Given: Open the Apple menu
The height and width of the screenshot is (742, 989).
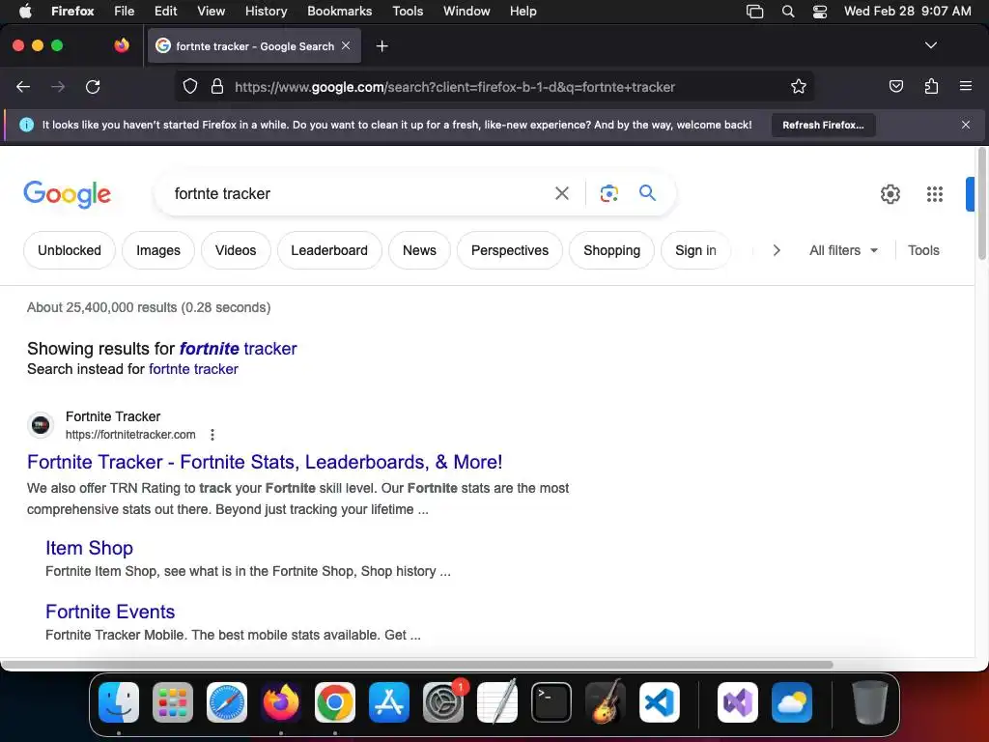Looking at the screenshot, I should 25,12.
